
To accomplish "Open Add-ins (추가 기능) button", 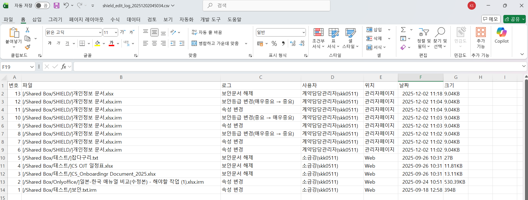I will [x=481, y=38].
